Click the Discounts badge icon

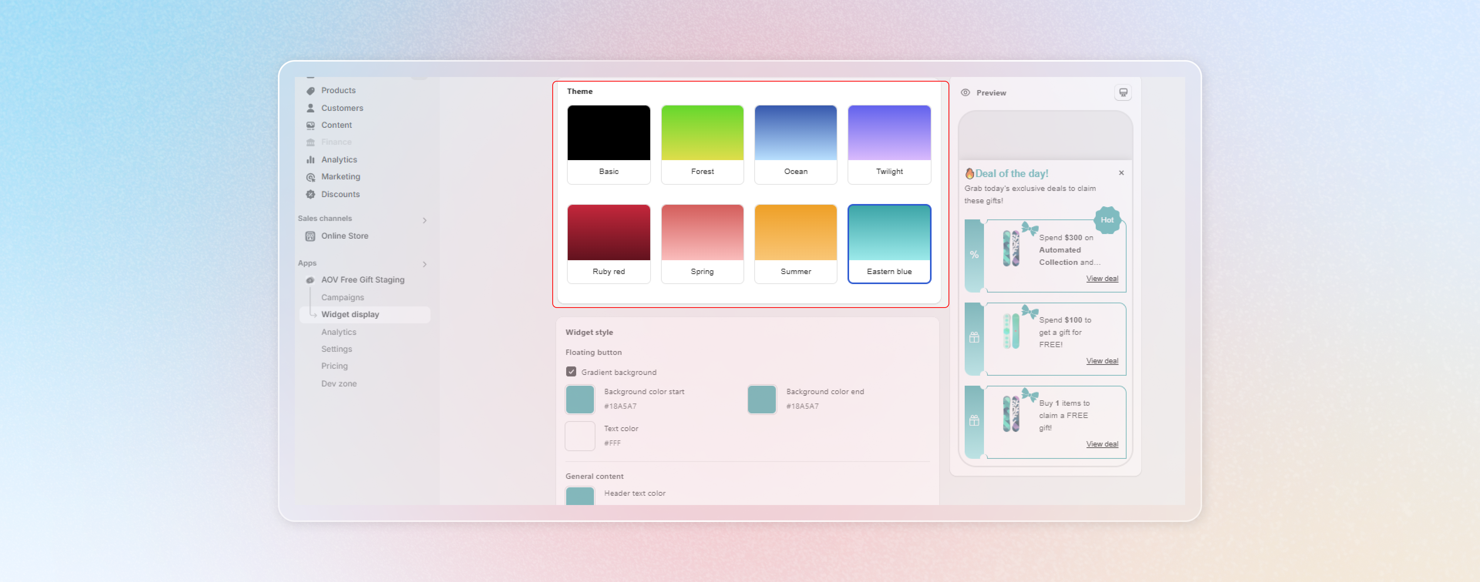click(x=310, y=194)
